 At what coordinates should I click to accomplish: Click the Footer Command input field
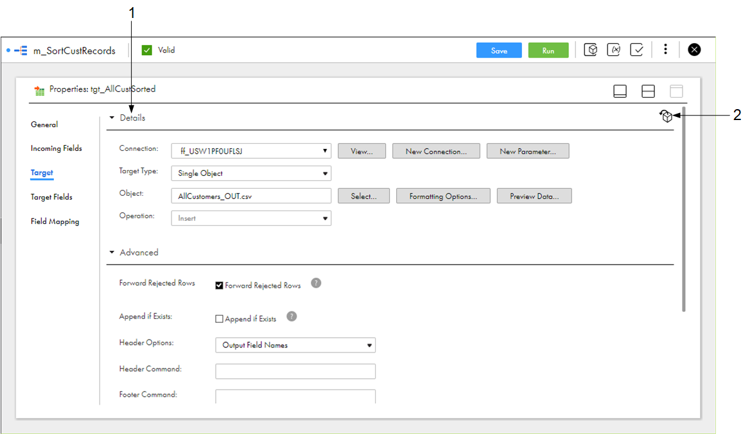[x=295, y=396]
